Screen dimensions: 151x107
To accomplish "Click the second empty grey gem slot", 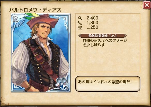I will [x=63, y=80].
